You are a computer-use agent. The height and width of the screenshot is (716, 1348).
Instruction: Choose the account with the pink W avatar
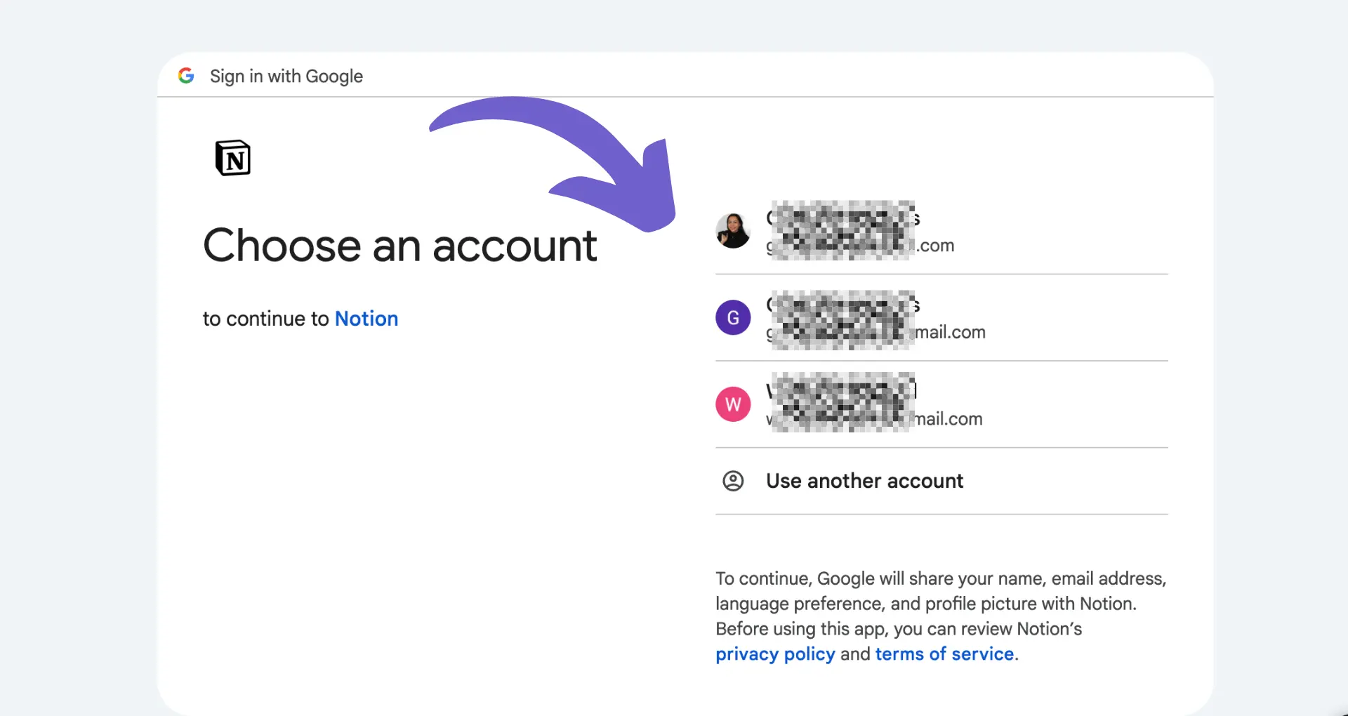click(941, 404)
